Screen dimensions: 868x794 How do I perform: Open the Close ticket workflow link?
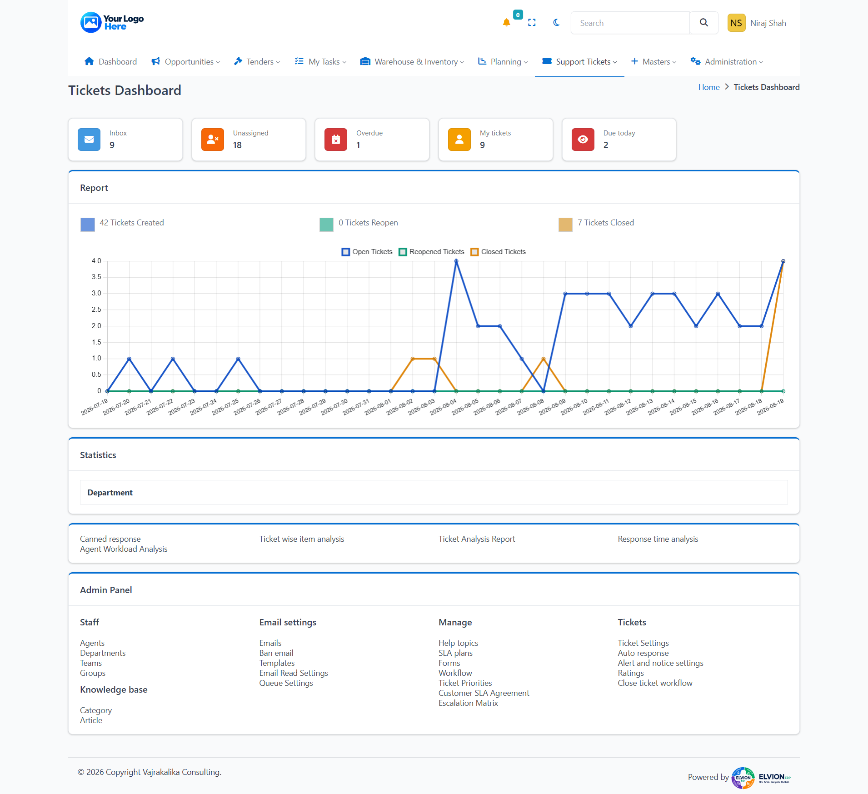[x=655, y=683]
